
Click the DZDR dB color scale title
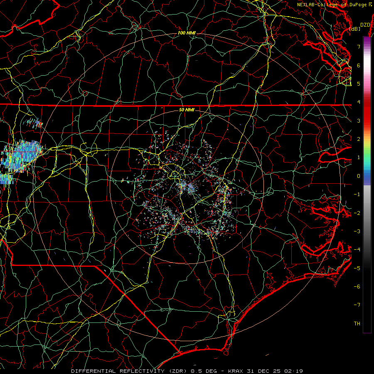pos(360,27)
